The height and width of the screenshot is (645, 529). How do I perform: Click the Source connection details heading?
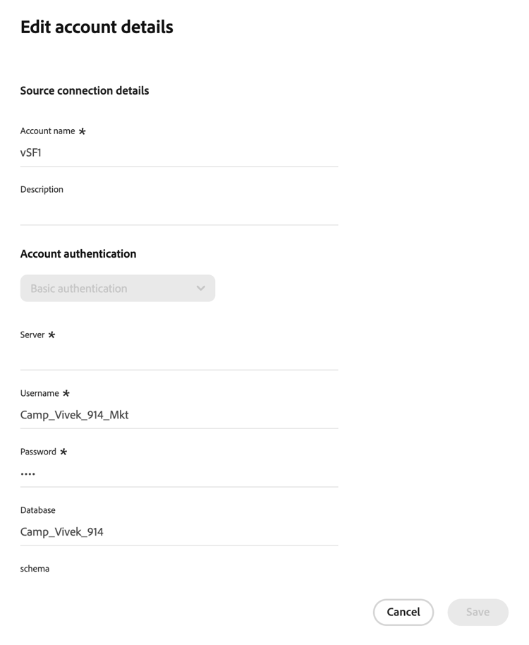tap(85, 90)
